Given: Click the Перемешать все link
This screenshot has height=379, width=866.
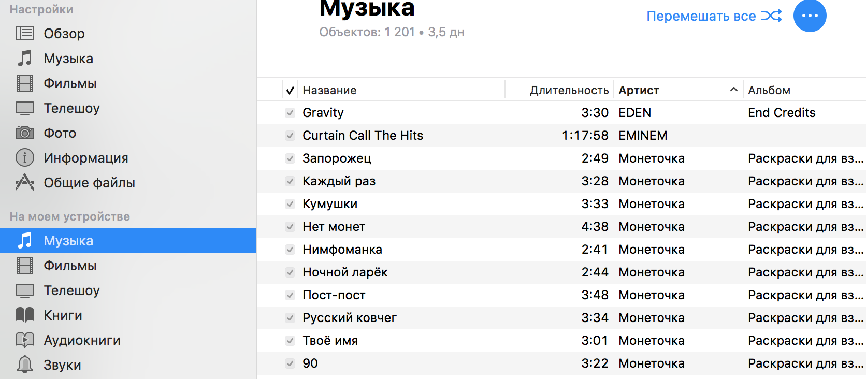Looking at the screenshot, I should pyautogui.click(x=701, y=16).
